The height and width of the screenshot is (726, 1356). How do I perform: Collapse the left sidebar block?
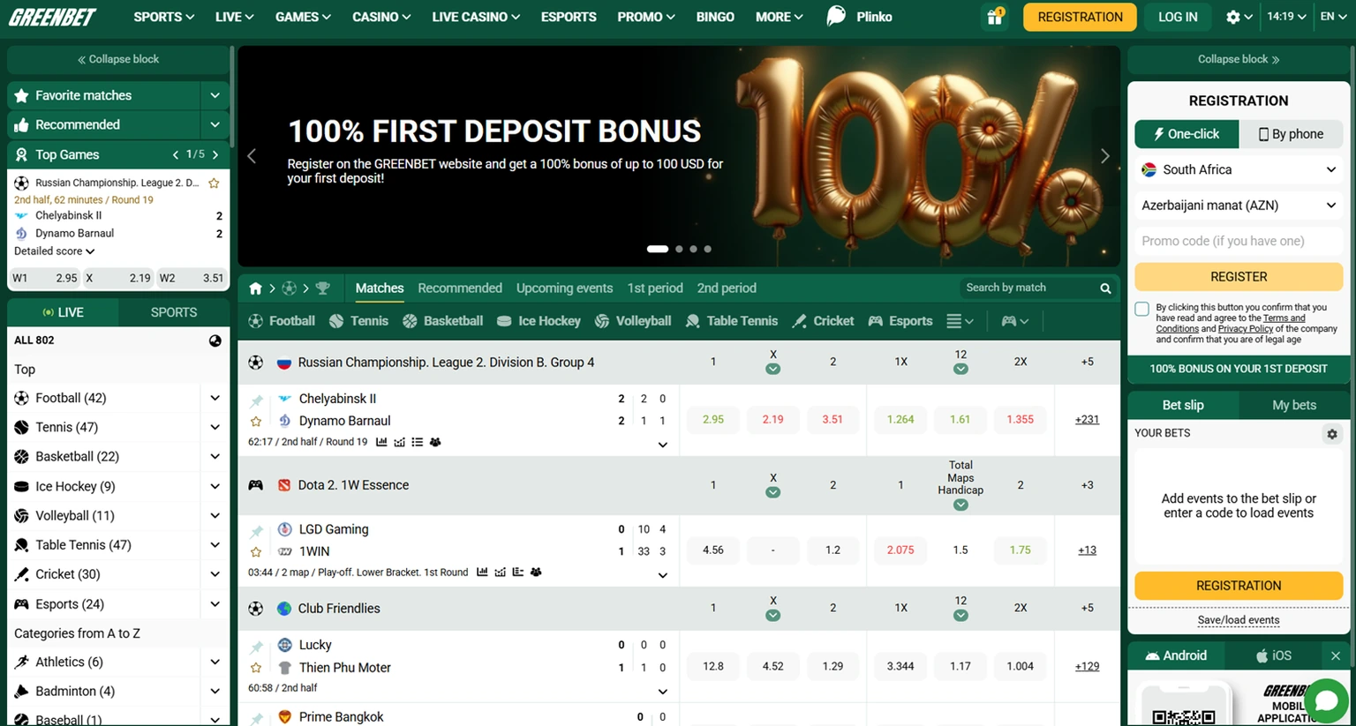click(118, 59)
